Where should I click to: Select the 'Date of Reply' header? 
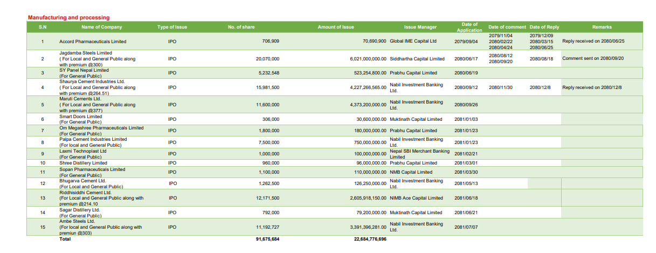(544, 27)
